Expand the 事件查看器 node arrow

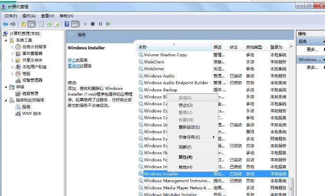pyautogui.click(x=12, y=54)
